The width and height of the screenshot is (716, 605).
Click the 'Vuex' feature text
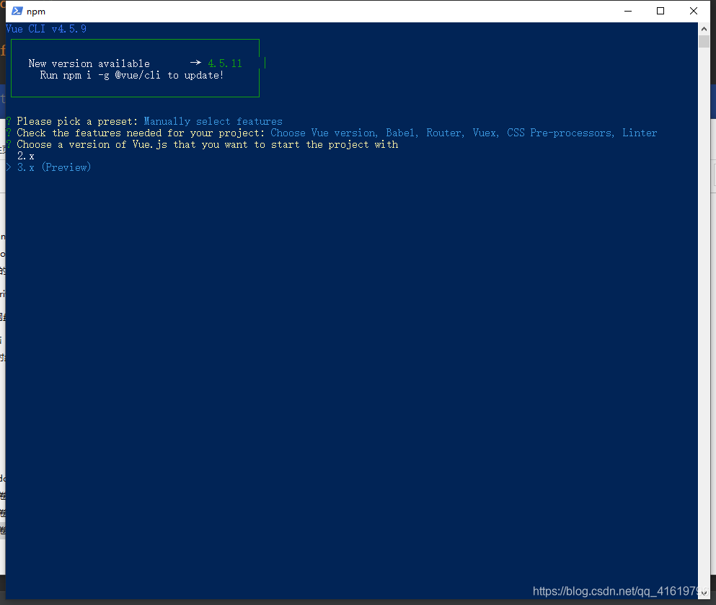point(484,133)
